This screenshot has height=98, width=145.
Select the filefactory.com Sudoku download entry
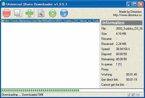pyautogui.click(x=50, y=21)
